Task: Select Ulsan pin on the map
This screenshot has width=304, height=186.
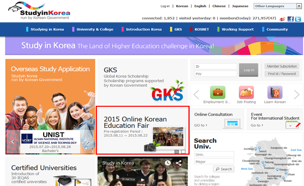Action: tap(286, 173)
